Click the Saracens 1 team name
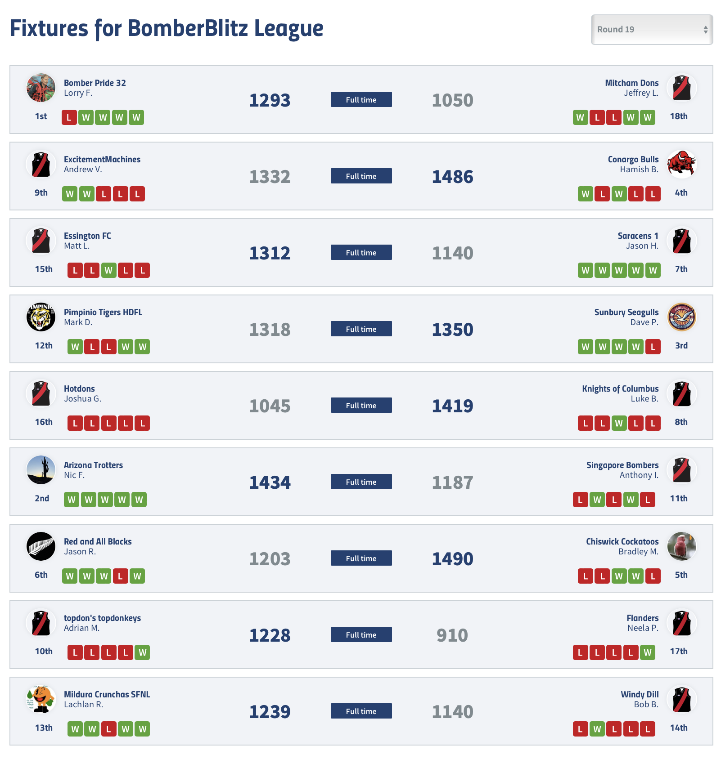721x759 pixels. pyautogui.click(x=638, y=236)
